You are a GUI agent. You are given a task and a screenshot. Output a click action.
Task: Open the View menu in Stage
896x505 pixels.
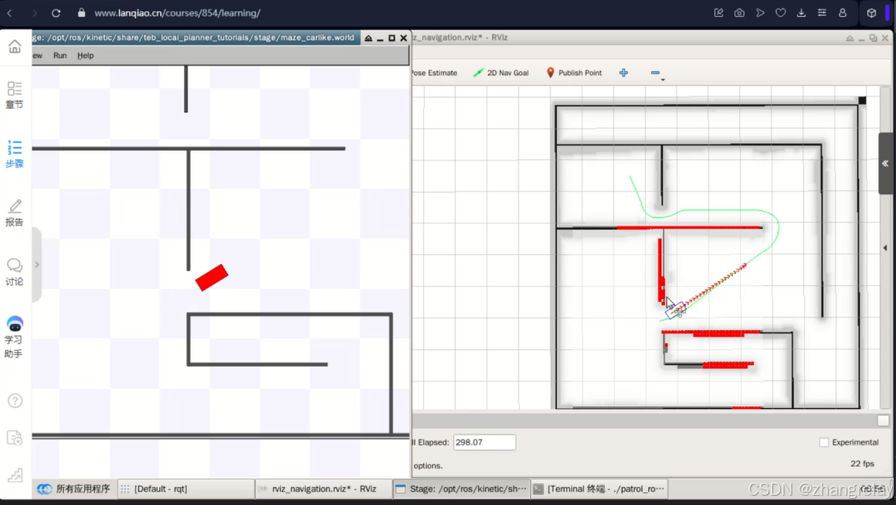pos(37,56)
